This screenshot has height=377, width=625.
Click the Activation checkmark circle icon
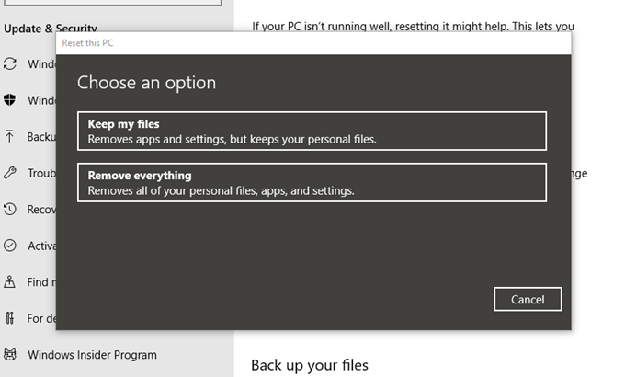click(11, 246)
